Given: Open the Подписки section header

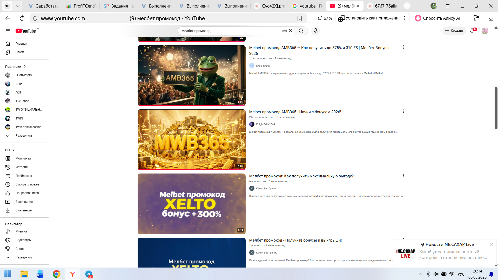Looking at the screenshot, I should point(16,67).
